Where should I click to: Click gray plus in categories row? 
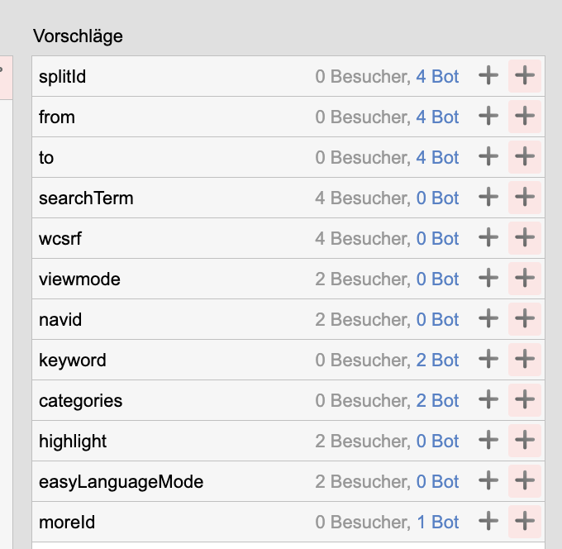[488, 400]
